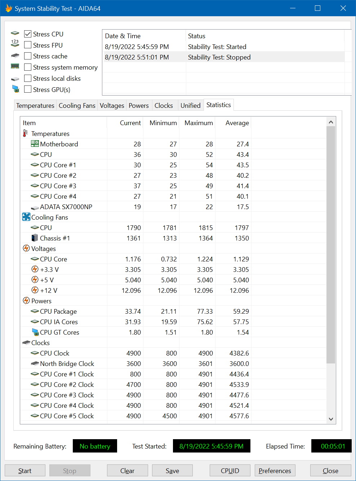356x481 pixels.
Task: Click the Temperatures thermometer icon in the list
Action: tap(25, 133)
